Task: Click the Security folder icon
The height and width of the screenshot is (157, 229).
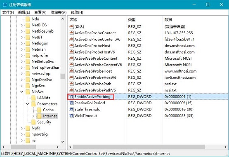Action: 33,122
